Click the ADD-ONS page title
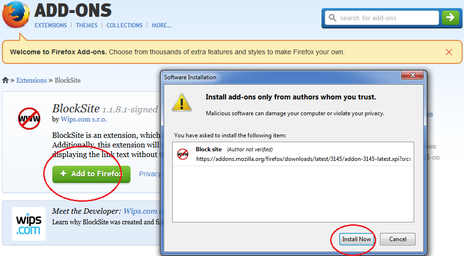Image resolution: width=464 pixels, height=256 pixels. coord(73,11)
